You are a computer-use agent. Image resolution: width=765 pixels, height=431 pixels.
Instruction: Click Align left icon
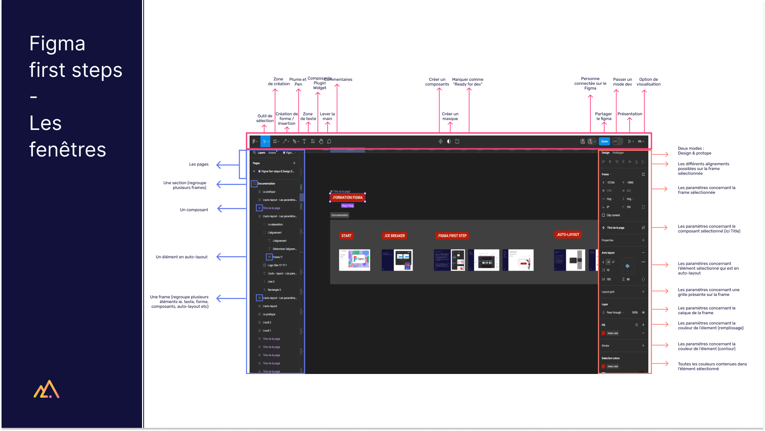(604, 162)
